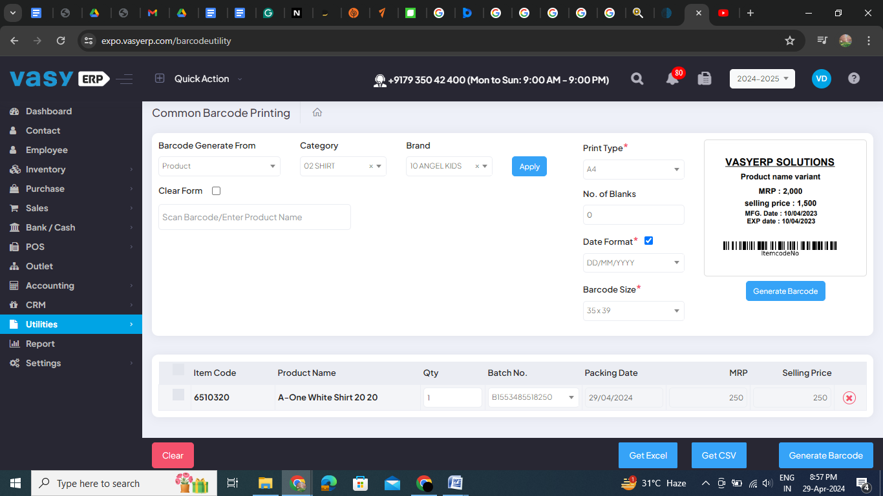This screenshot has height=496, width=883.
Task: Open Microsoft Edge from taskbar
Action: 329,483
